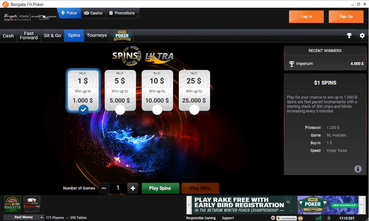The image size is (369, 221).
Task: Click the 4.000 $ winner amount
Action: 357,63
